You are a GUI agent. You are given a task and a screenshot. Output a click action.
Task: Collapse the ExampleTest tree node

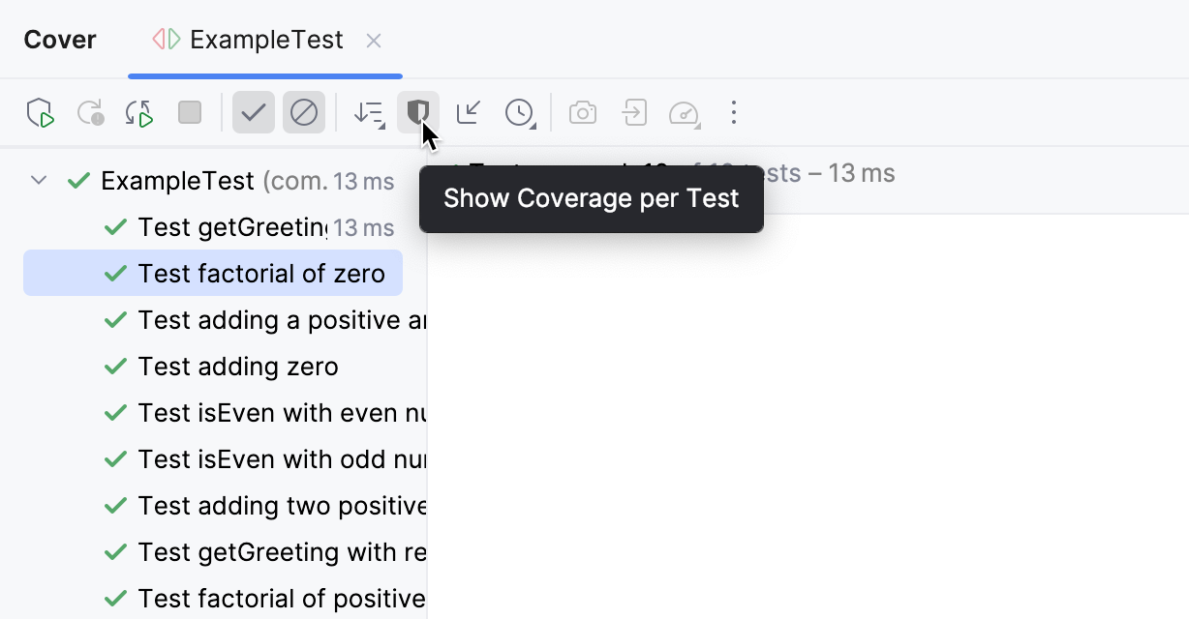(x=39, y=179)
